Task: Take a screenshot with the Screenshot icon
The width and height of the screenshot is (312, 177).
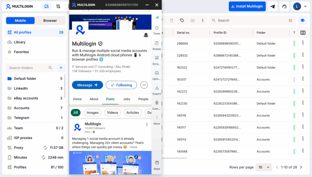Action: pyautogui.click(x=157, y=58)
